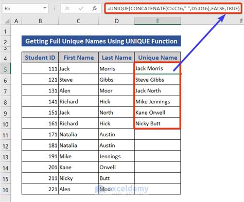Select column C header
This screenshot has height=202, width=244.
78,21
